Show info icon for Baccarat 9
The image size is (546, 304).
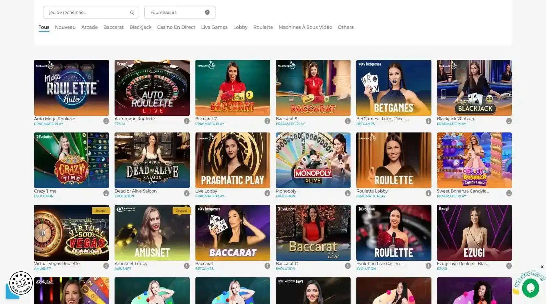tap(348, 121)
